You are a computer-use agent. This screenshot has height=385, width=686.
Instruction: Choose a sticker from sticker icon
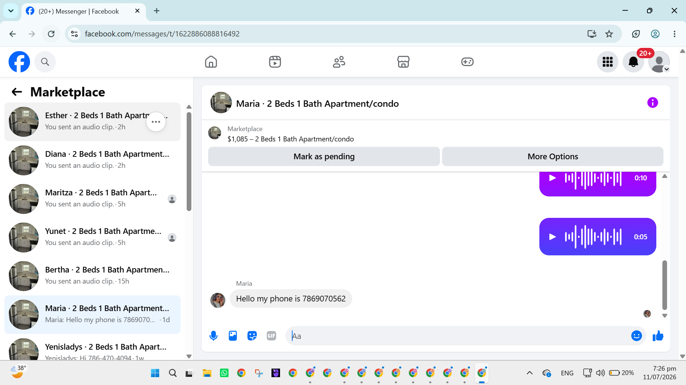pyautogui.click(x=252, y=336)
